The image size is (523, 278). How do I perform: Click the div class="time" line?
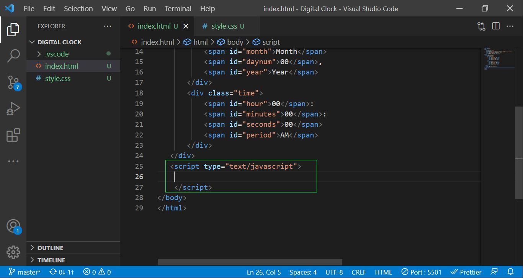pos(225,93)
